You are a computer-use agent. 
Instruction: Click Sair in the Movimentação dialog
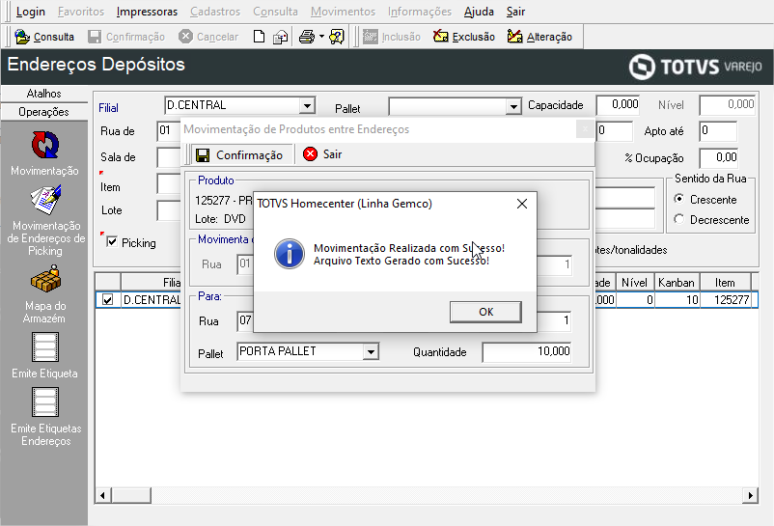click(322, 154)
